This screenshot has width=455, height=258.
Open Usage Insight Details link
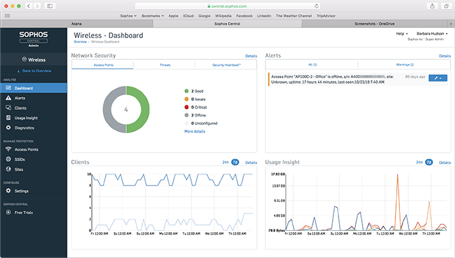(x=445, y=163)
